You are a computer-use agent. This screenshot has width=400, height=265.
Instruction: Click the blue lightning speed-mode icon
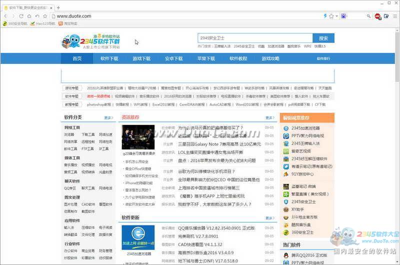click(x=325, y=16)
